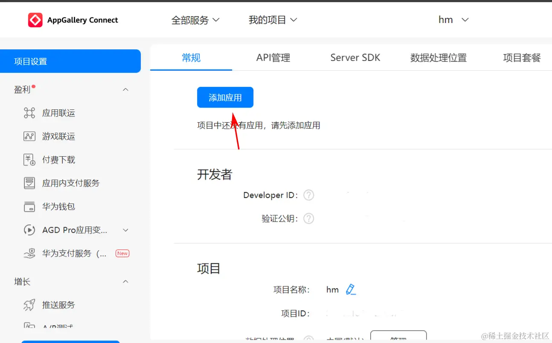Click the 项目ID label

[x=296, y=314]
